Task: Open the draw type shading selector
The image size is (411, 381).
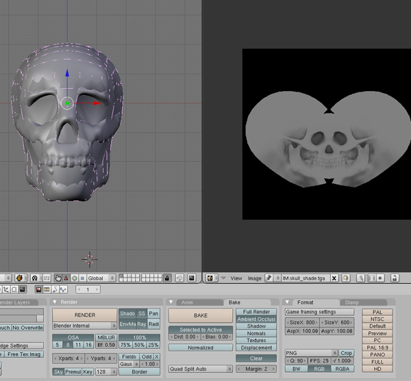Action: pyautogui.click(x=21, y=278)
